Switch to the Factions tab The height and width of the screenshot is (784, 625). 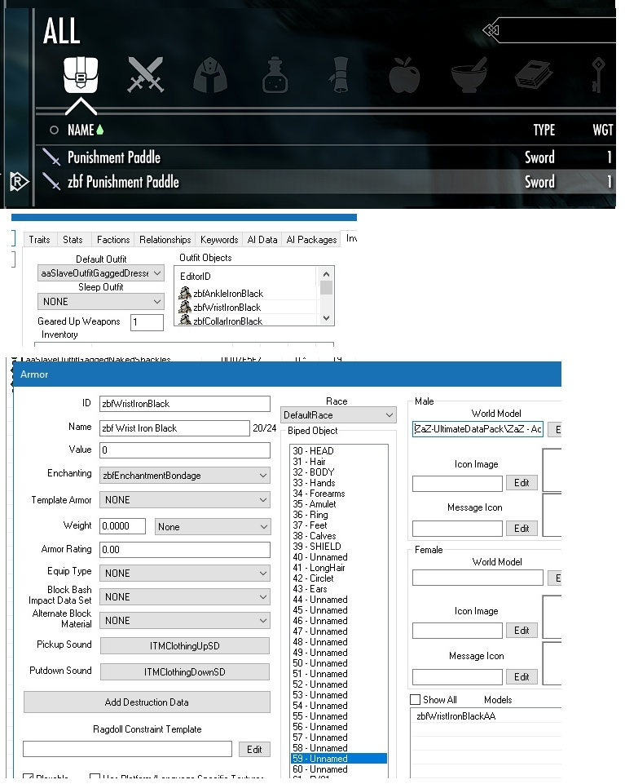coord(113,240)
